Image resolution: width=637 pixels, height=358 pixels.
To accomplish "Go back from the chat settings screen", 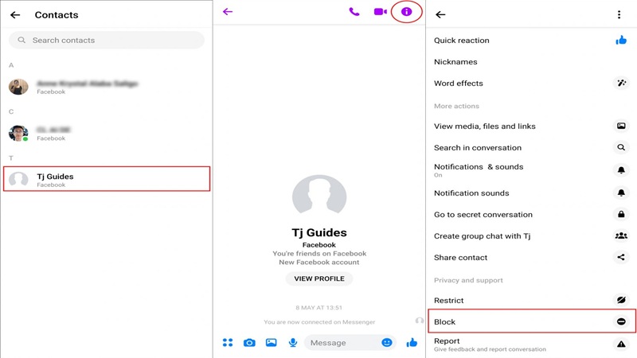I will [x=440, y=14].
